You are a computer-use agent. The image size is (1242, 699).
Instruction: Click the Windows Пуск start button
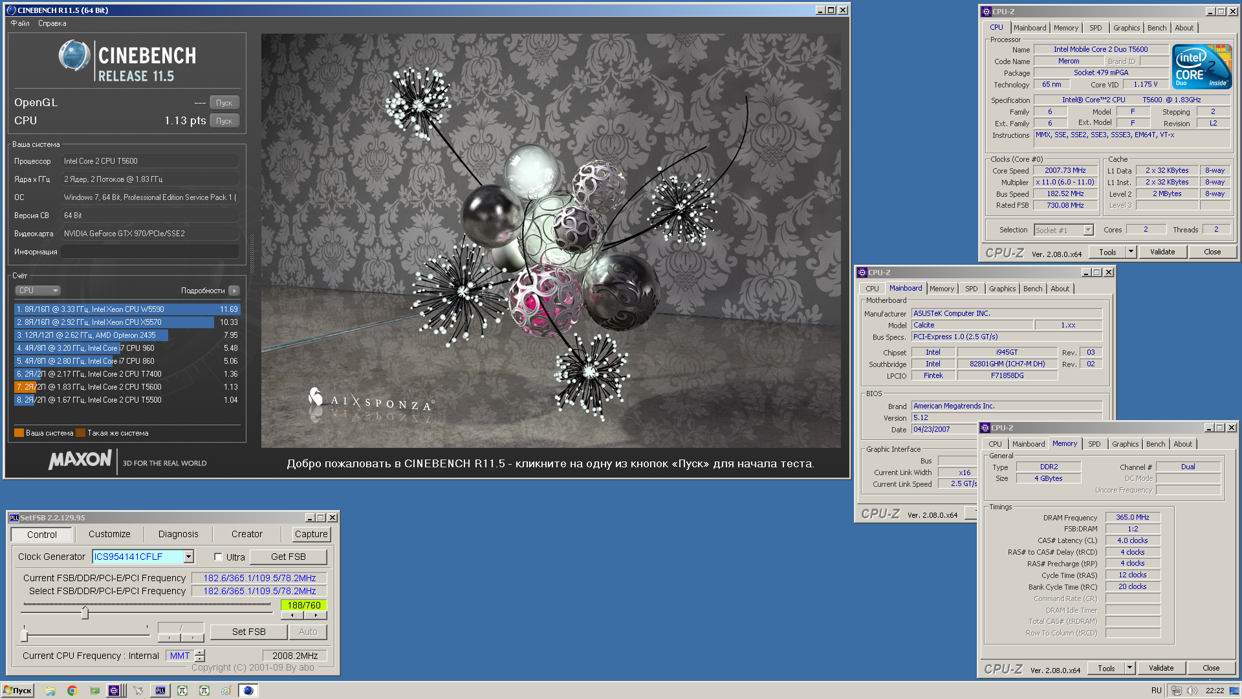17,691
